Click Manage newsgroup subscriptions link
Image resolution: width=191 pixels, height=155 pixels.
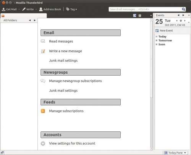[x=75, y=81]
